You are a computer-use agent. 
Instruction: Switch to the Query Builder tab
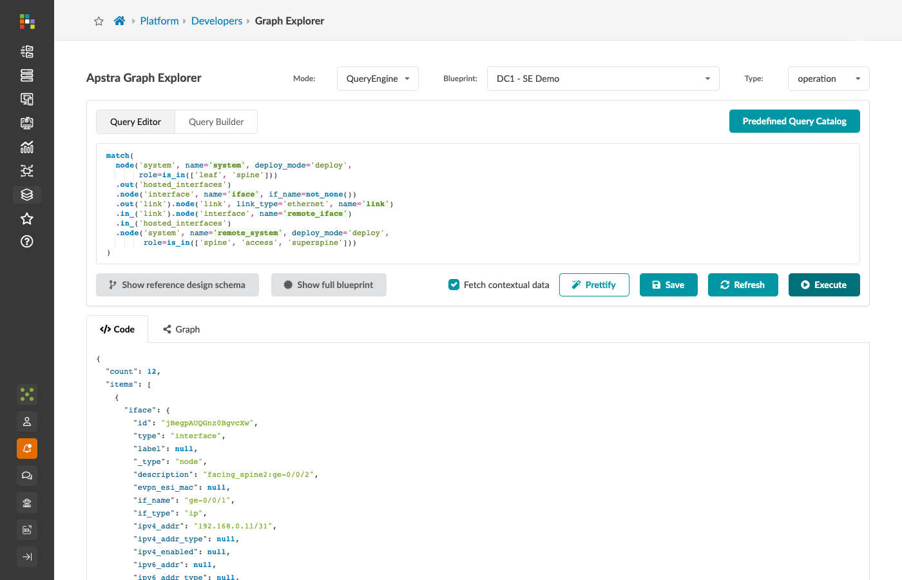(216, 122)
